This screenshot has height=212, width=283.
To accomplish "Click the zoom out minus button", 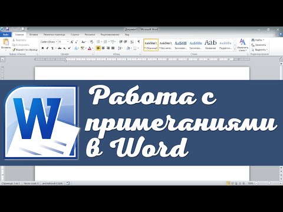I will click(256, 183).
